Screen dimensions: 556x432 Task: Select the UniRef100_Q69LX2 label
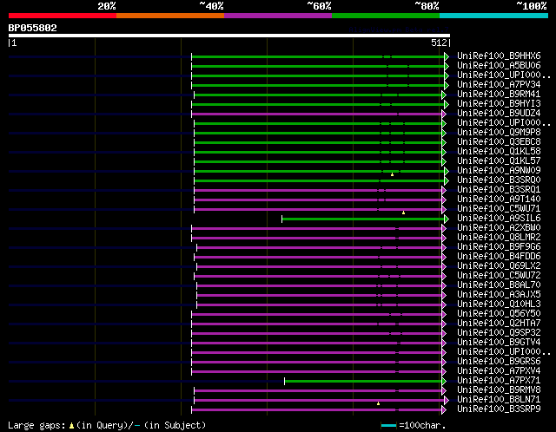(x=499, y=266)
